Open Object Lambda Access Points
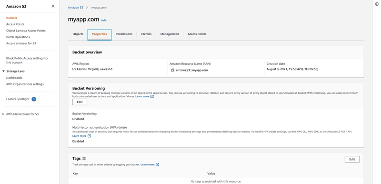The image size is (381, 184). (x=26, y=31)
